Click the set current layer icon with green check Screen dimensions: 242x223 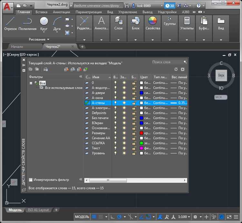coord(86,70)
